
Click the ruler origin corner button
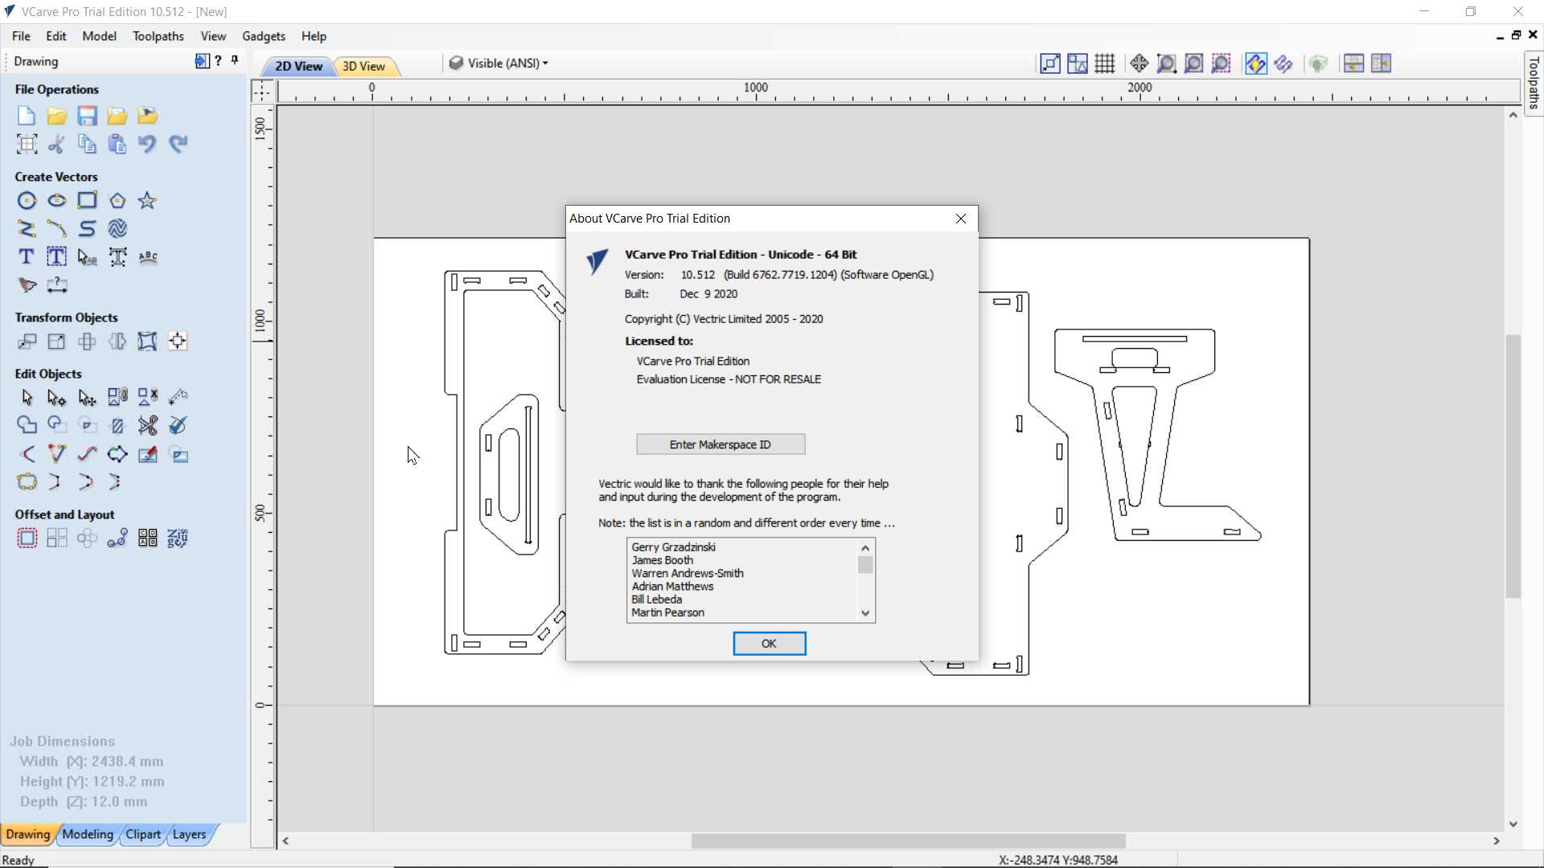click(x=262, y=91)
